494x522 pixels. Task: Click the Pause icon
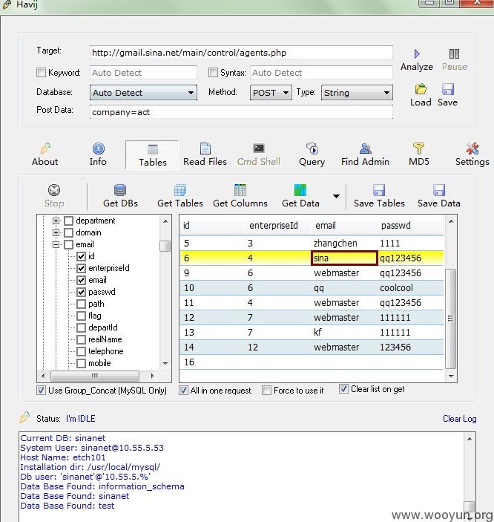454,53
